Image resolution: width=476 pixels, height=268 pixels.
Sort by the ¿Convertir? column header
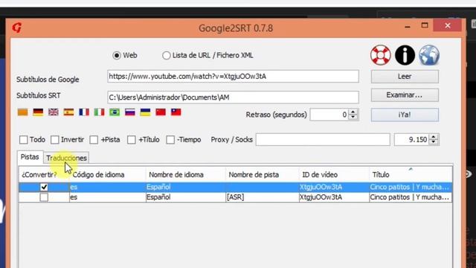click(x=44, y=175)
